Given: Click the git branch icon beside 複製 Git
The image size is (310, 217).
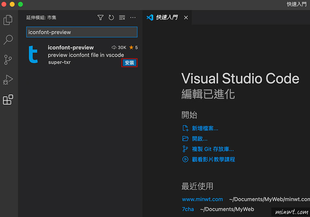Looking at the screenshot, I should click(x=185, y=149).
